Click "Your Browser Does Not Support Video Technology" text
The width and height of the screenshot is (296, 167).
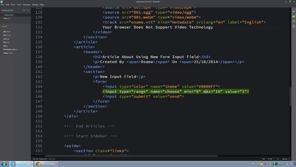tap(158, 27)
